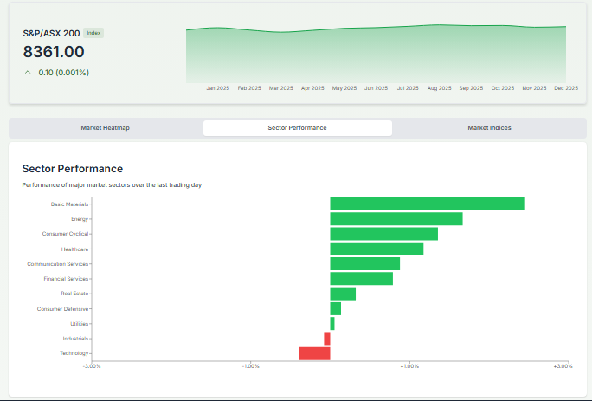The height and width of the screenshot is (401, 592).
Task: Click the Healthcare axis label
Action: 74,249
